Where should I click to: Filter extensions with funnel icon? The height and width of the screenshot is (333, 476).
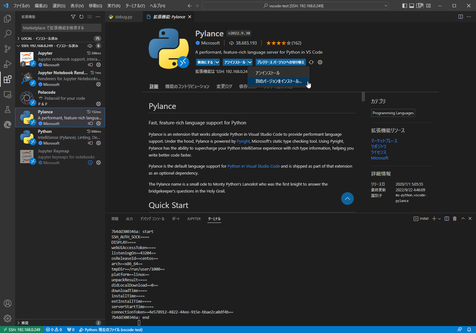(73, 17)
